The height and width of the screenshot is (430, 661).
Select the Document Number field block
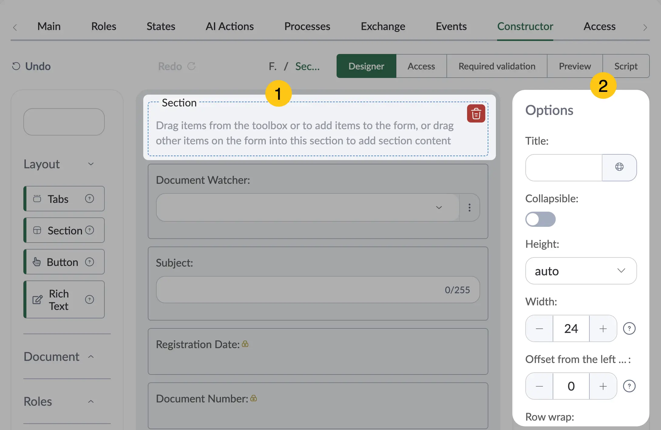tap(318, 405)
